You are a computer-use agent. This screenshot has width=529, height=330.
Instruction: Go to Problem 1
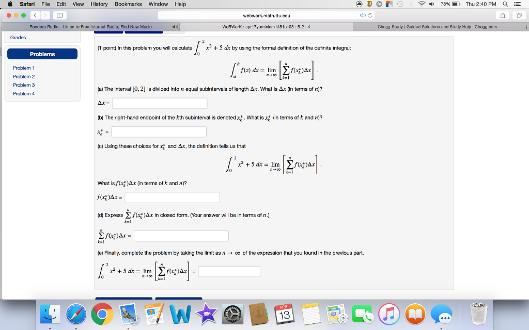tap(24, 68)
